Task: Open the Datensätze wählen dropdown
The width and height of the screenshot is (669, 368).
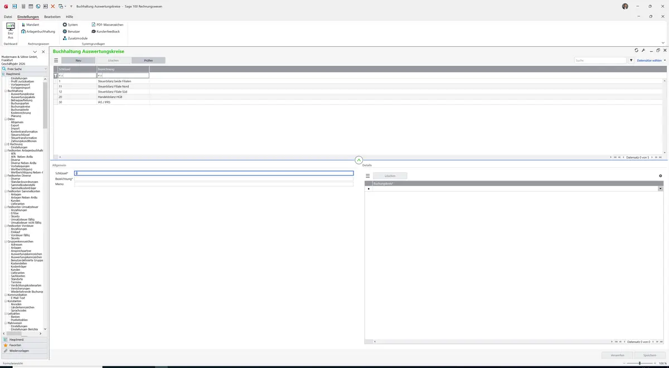Action: 651,60
